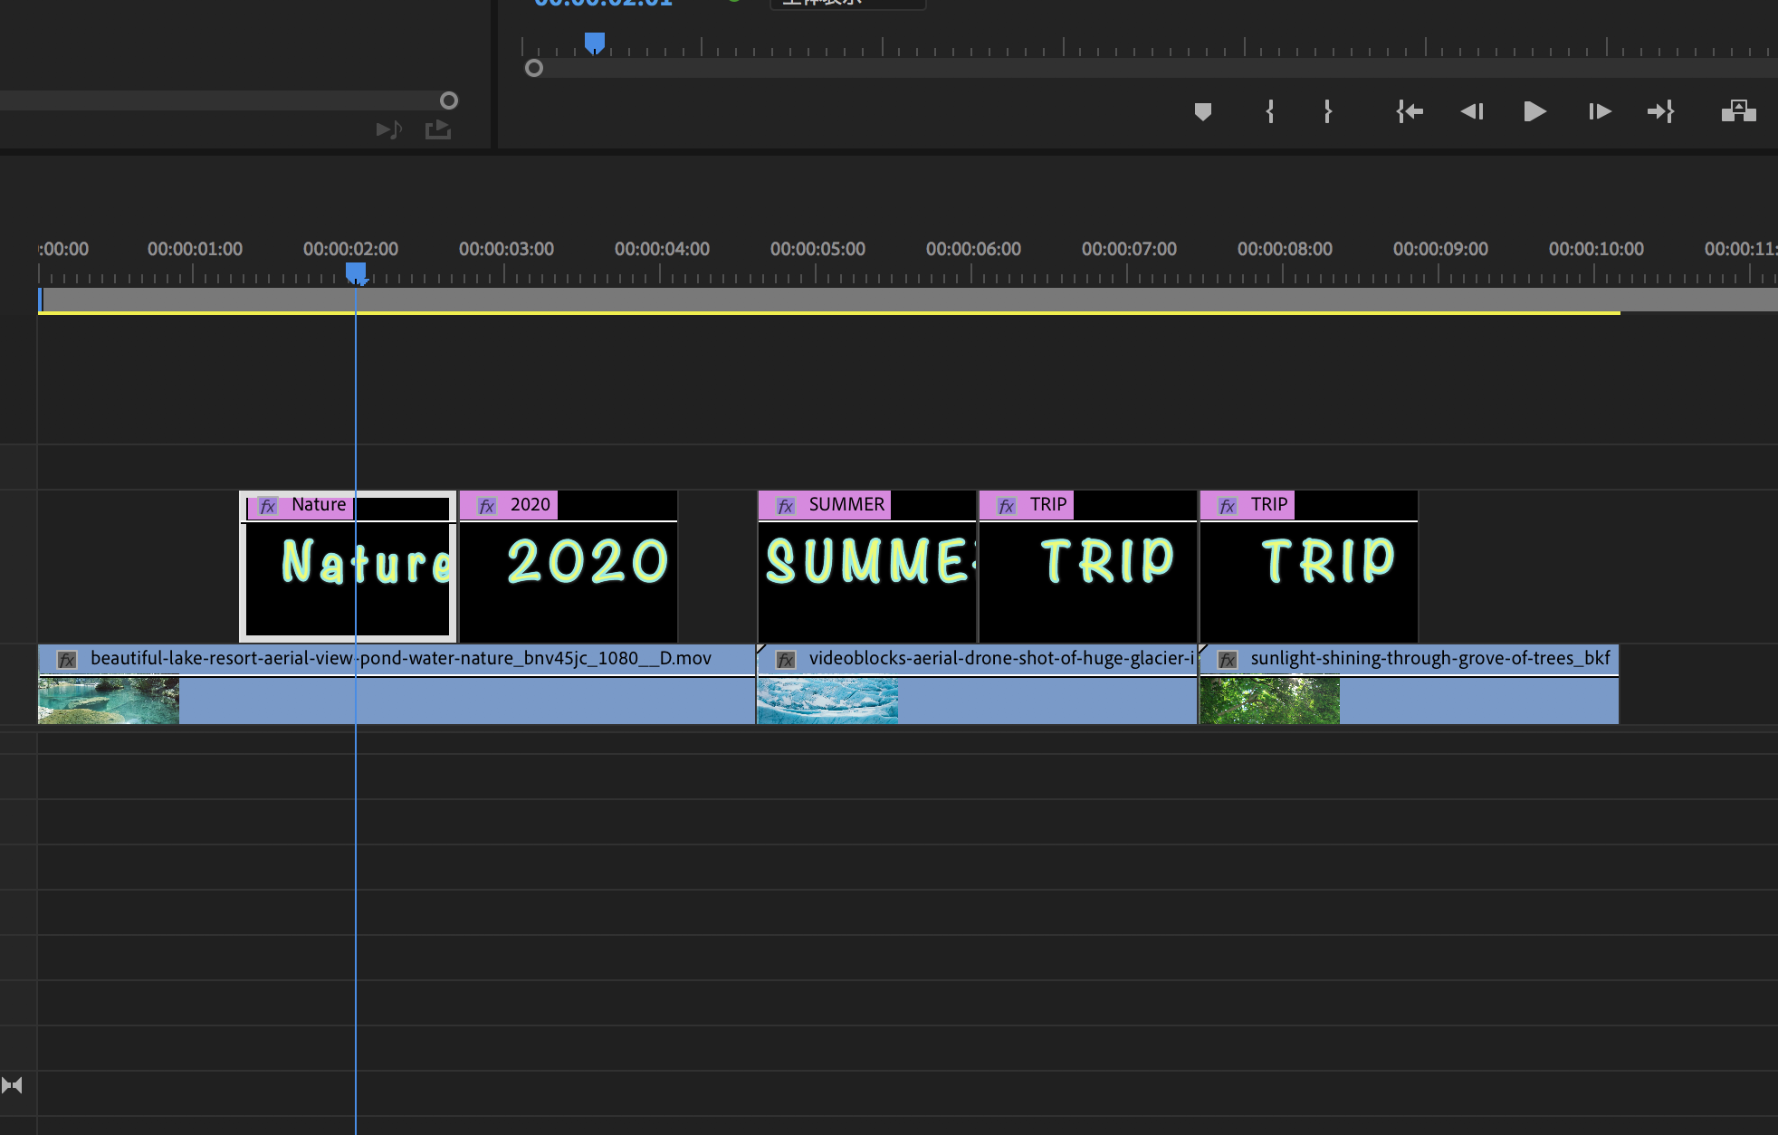This screenshot has width=1778, height=1135.
Task: Click the export frame icon in source panel
Action: 438,129
